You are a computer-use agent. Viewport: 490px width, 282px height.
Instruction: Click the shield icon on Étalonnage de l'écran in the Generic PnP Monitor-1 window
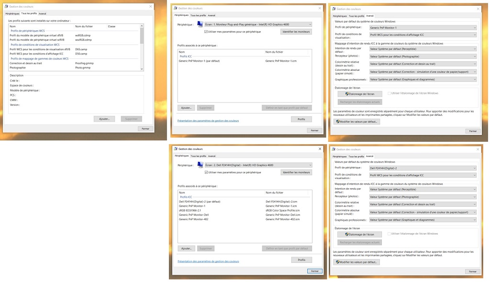[x=346, y=94]
